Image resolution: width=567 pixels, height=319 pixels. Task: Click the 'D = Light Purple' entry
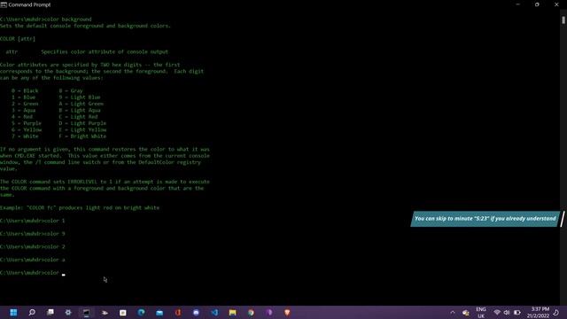pyautogui.click(x=82, y=123)
